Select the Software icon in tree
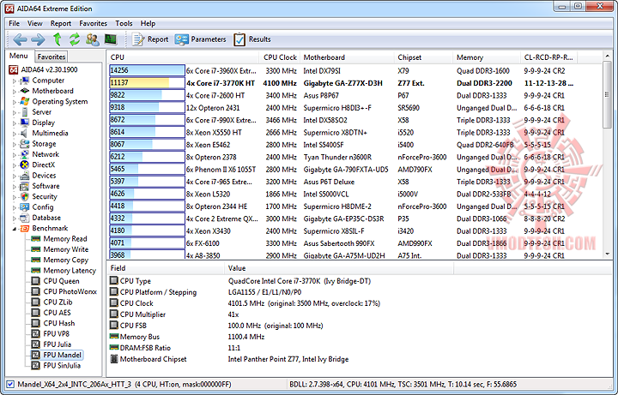 click(24, 186)
